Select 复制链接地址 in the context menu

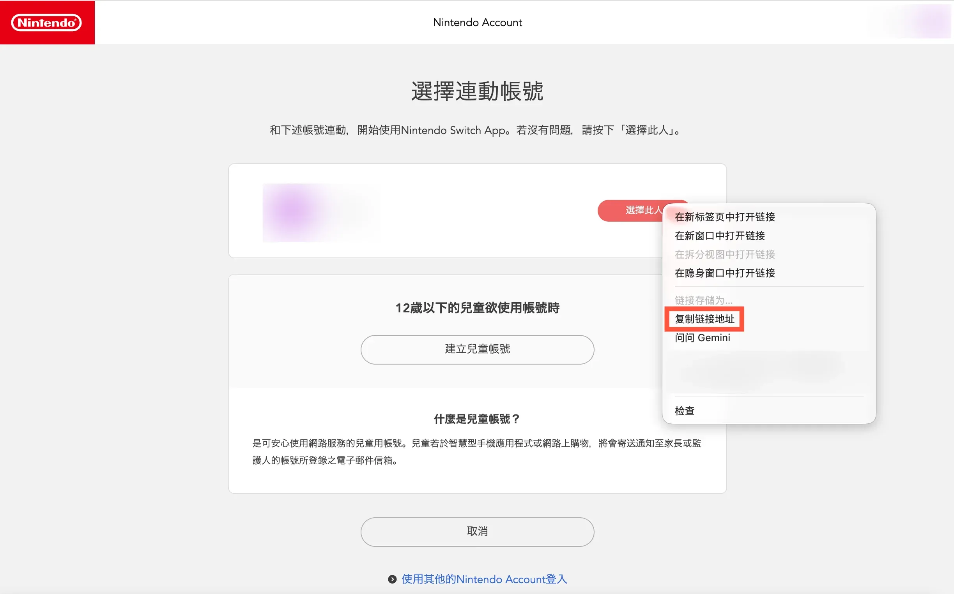[x=769, y=319]
